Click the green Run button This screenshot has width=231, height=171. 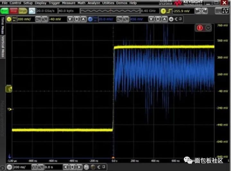pyautogui.click(x=4, y=11)
